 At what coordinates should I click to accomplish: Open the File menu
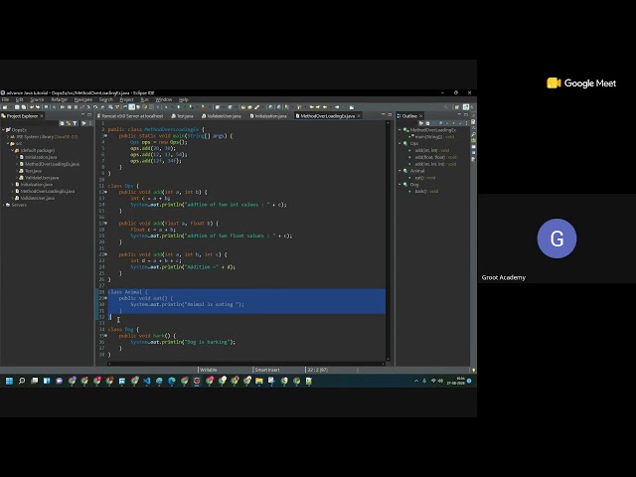point(5,99)
